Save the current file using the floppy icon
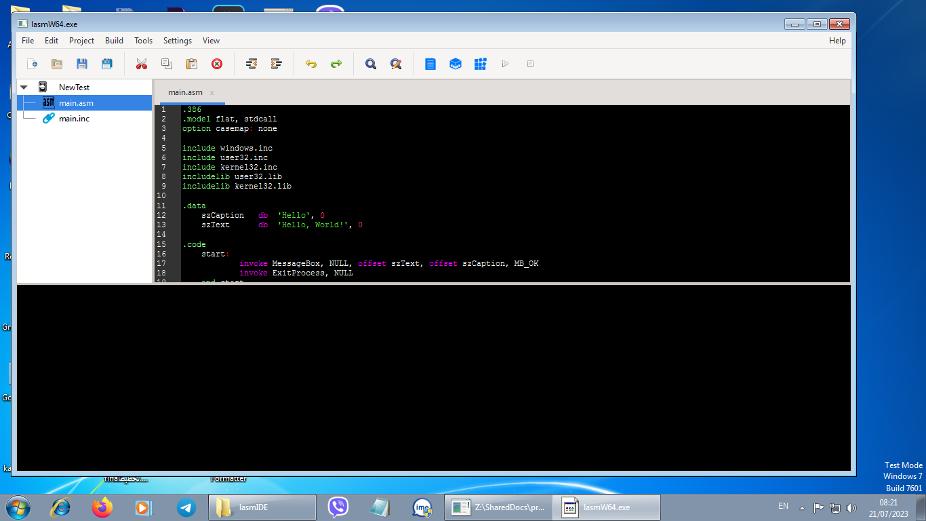Image resolution: width=926 pixels, height=521 pixels. pos(82,64)
